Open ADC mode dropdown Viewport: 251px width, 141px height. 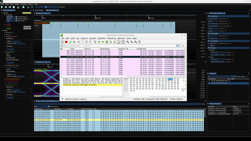11,21
